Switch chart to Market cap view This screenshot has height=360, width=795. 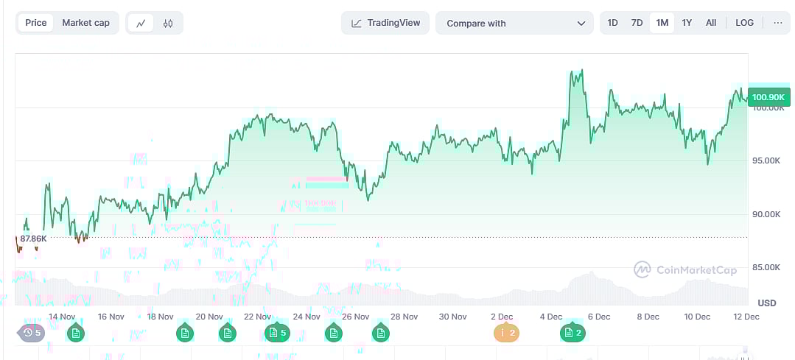(85, 23)
